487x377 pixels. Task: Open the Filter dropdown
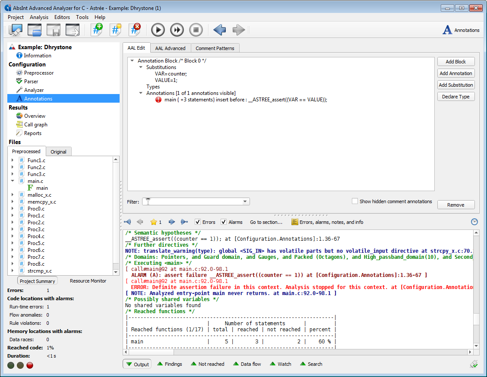(245, 202)
